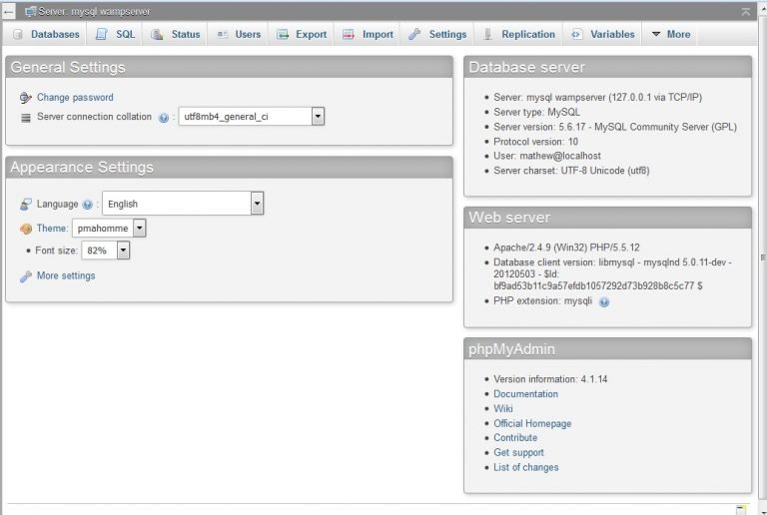The height and width of the screenshot is (515, 767).
Task: Click the Change password key icon
Action: pyautogui.click(x=25, y=98)
